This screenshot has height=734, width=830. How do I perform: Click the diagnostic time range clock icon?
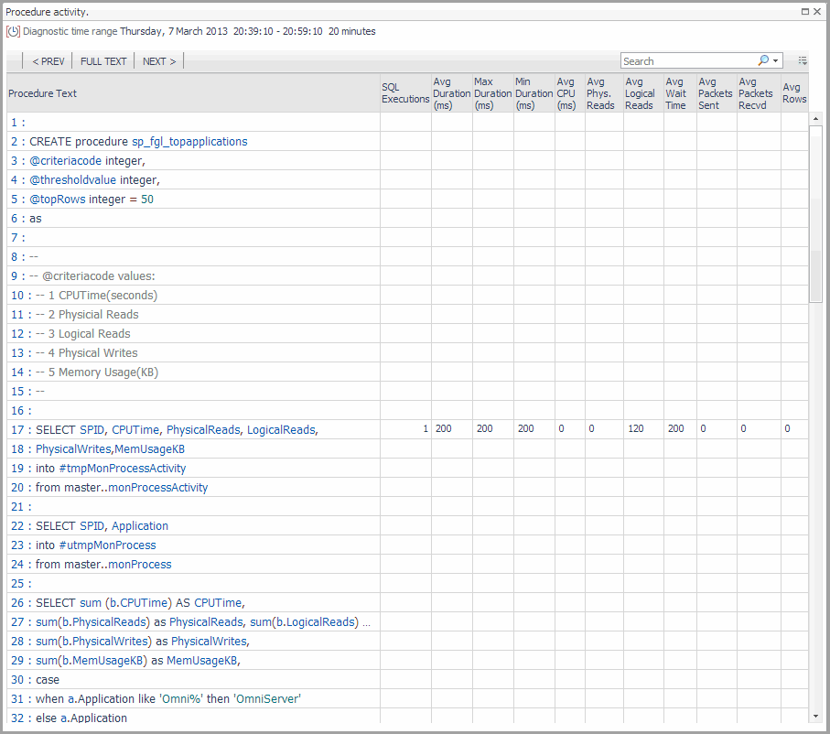[x=13, y=31]
